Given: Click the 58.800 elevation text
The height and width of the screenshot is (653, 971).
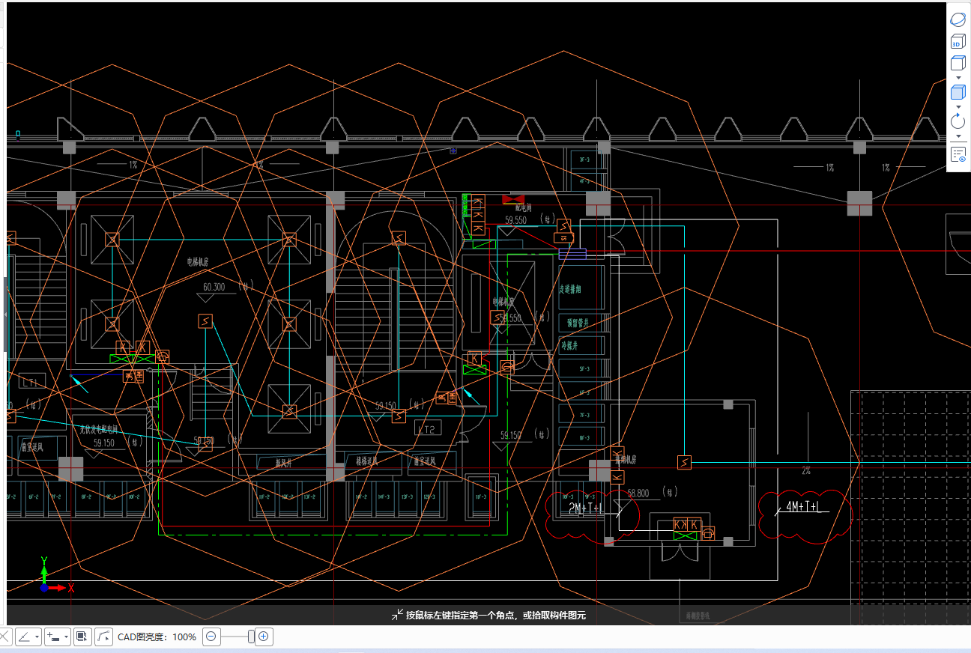Looking at the screenshot, I should point(638,493).
